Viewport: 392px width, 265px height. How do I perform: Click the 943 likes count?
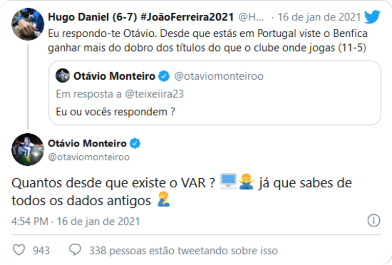point(41,250)
